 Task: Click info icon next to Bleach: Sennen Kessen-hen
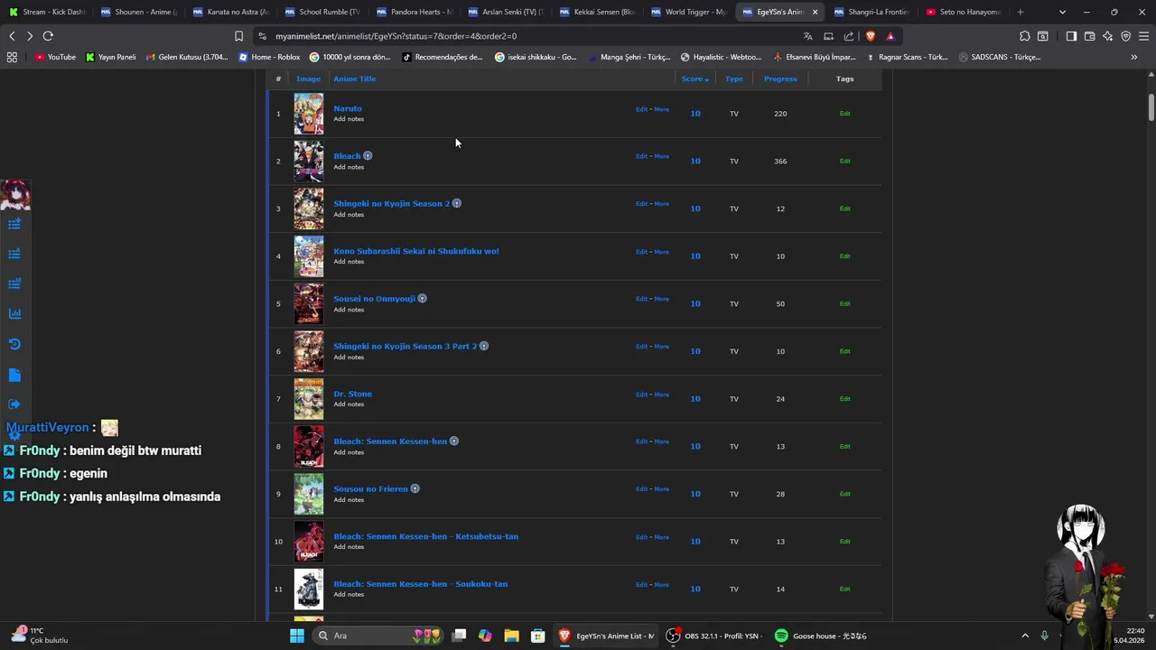pyautogui.click(x=454, y=441)
